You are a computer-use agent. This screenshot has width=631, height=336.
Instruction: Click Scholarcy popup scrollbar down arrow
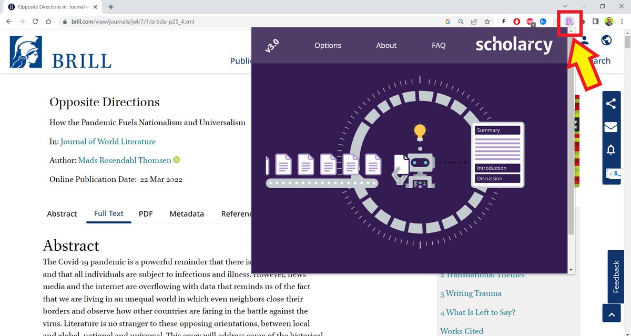tap(571, 270)
